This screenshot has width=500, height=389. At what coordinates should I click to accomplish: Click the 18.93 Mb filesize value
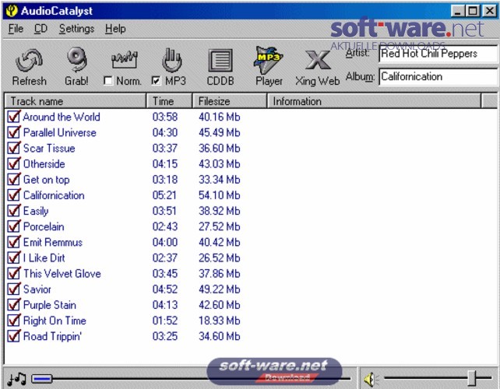[219, 321]
